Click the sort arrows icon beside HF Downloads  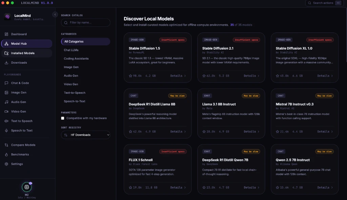point(66,135)
